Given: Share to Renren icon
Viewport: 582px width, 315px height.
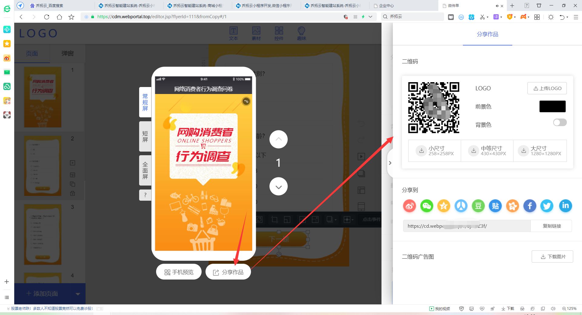Looking at the screenshot, I should click(461, 206).
